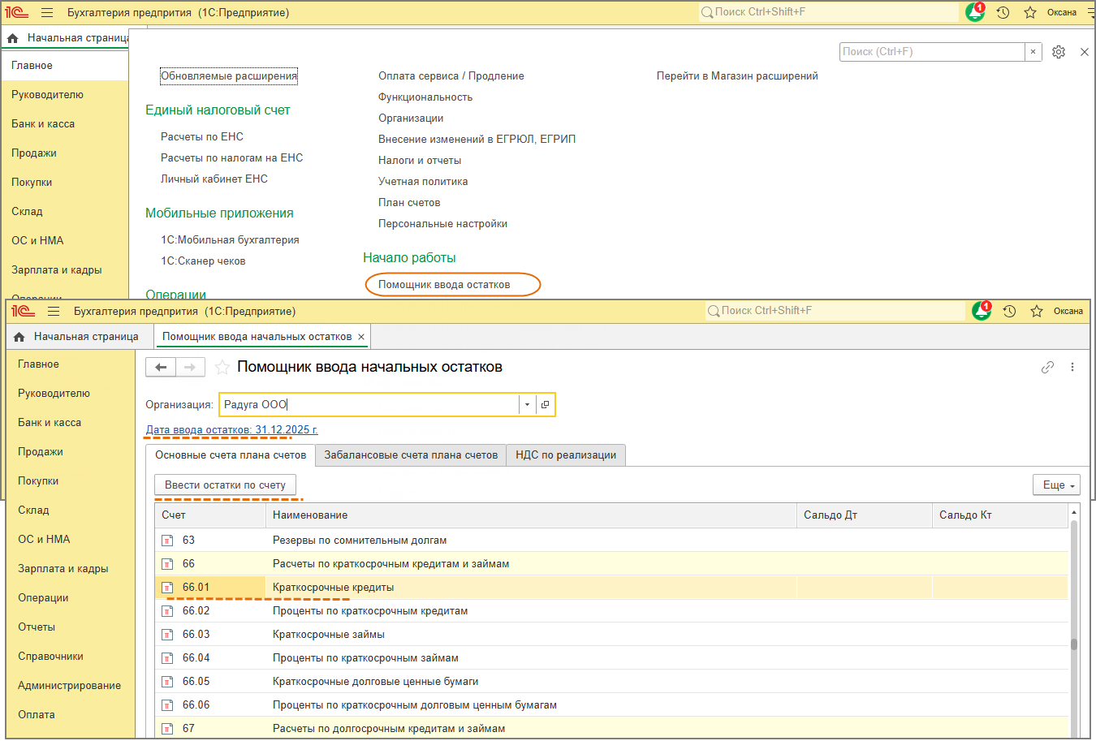Image resolution: width=1096 pixels, height=741 pixels.
Task: Open the three-dot more actions menu
Action: click(1072, 368)
